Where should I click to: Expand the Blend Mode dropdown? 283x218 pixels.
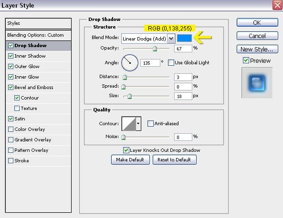171,39
